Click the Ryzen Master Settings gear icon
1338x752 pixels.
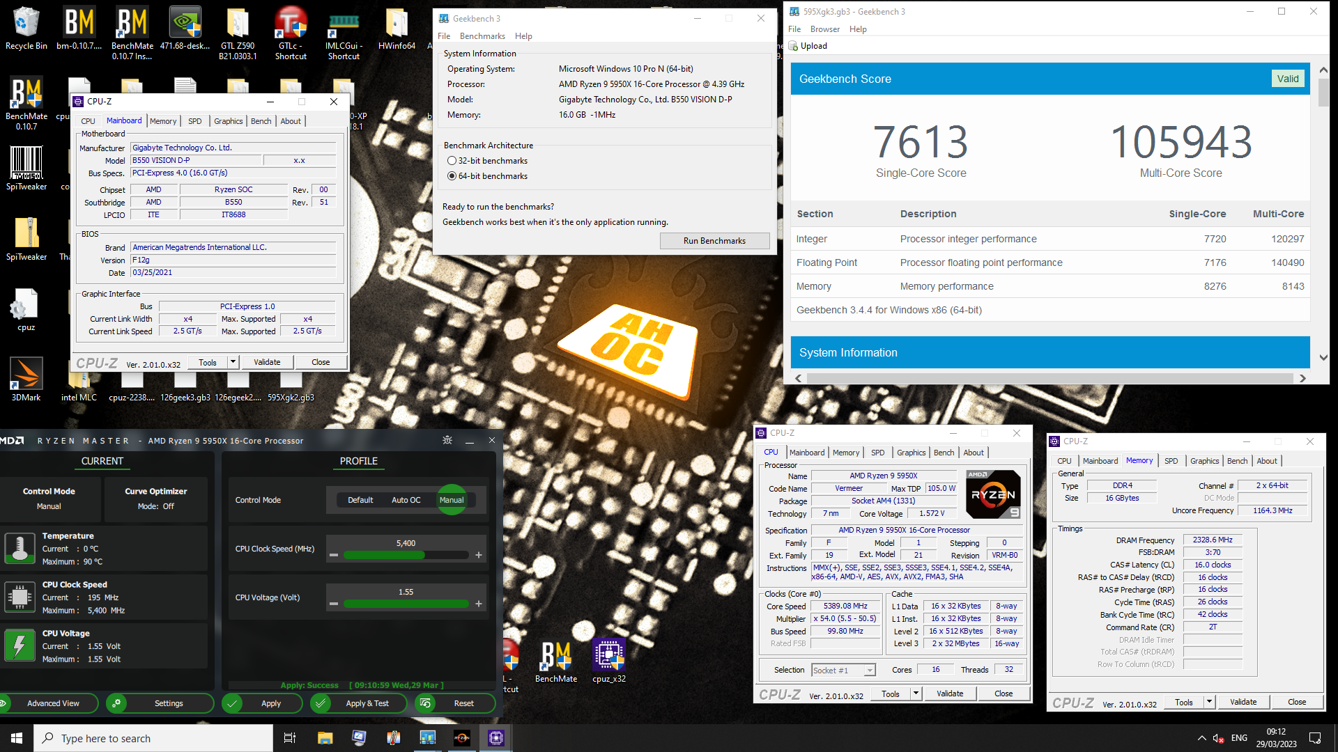pos(116,703)
